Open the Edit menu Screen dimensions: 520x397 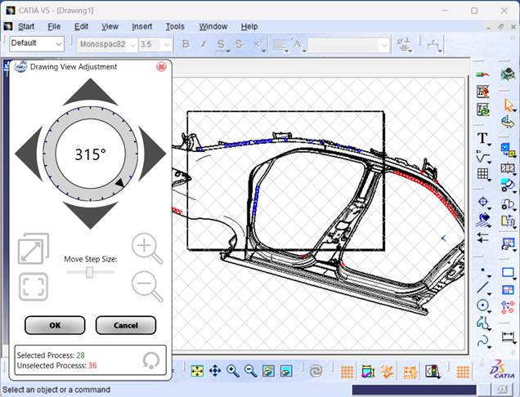click(x=81, y=26)
